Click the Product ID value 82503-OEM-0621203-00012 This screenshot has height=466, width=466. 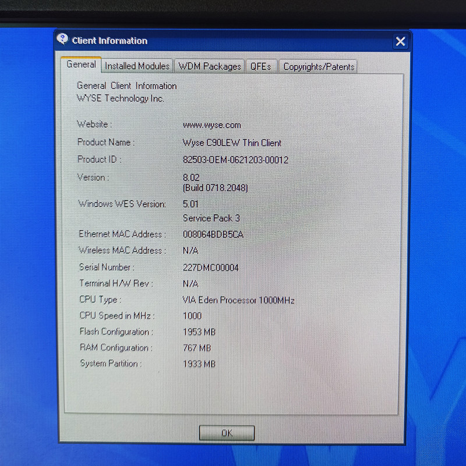[x=236, y=160]
